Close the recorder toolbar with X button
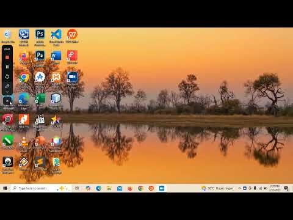Screen dimensions: 293x220 pos(7,101)
